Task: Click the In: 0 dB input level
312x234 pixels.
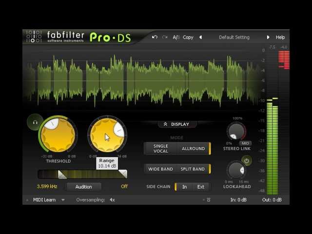Action: 238,200
